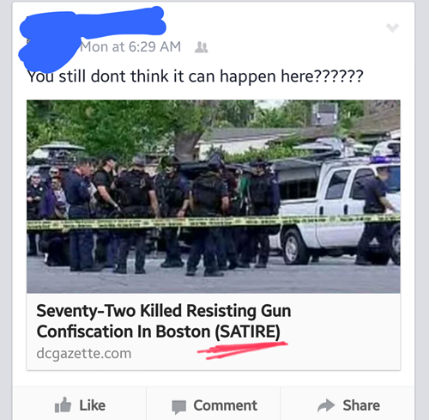Click the yellow police tape in image

pyautogui.click(x=214, y=222)
